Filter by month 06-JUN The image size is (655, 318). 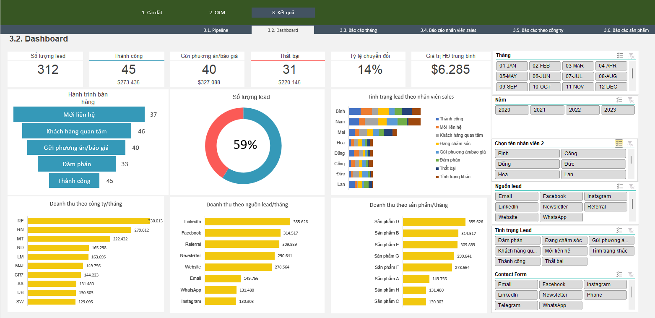(545, 76)
